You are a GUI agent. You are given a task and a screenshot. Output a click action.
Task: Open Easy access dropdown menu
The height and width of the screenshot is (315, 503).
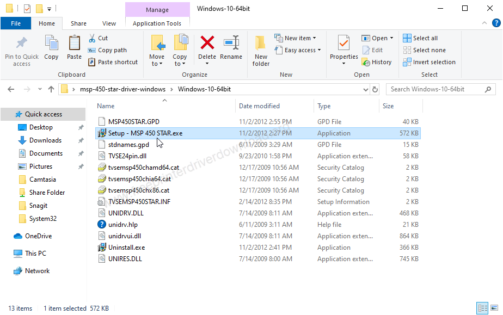pos(298,50)
